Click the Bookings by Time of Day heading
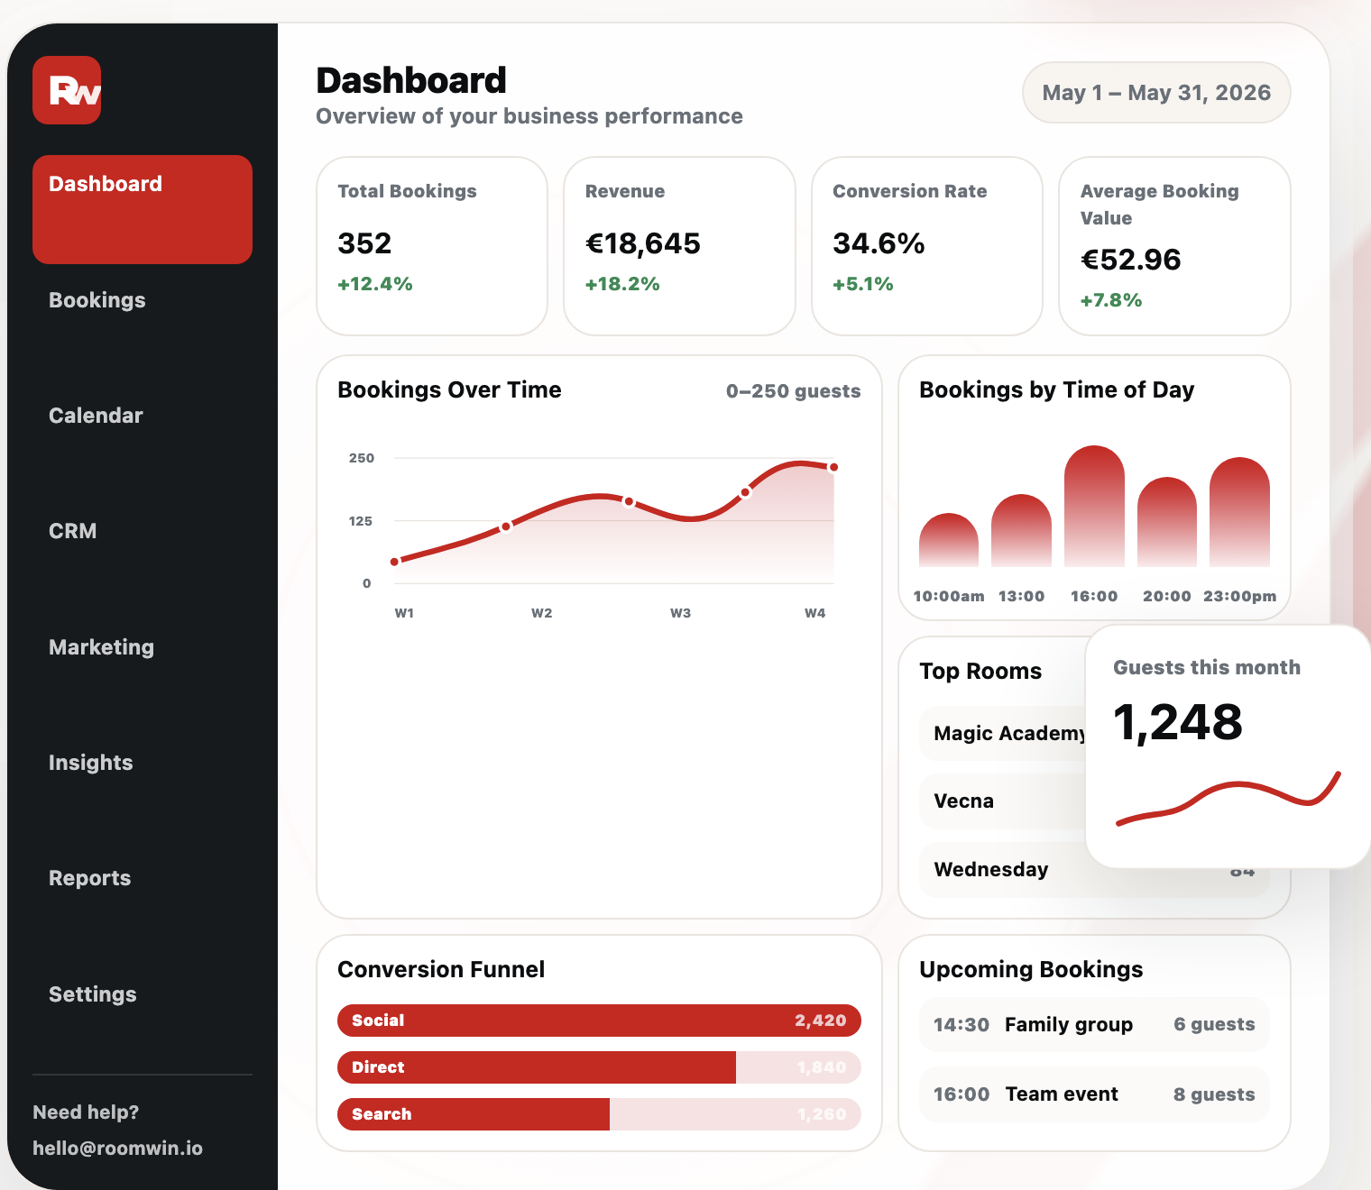1371x1190 pixels. [1056, 390]
